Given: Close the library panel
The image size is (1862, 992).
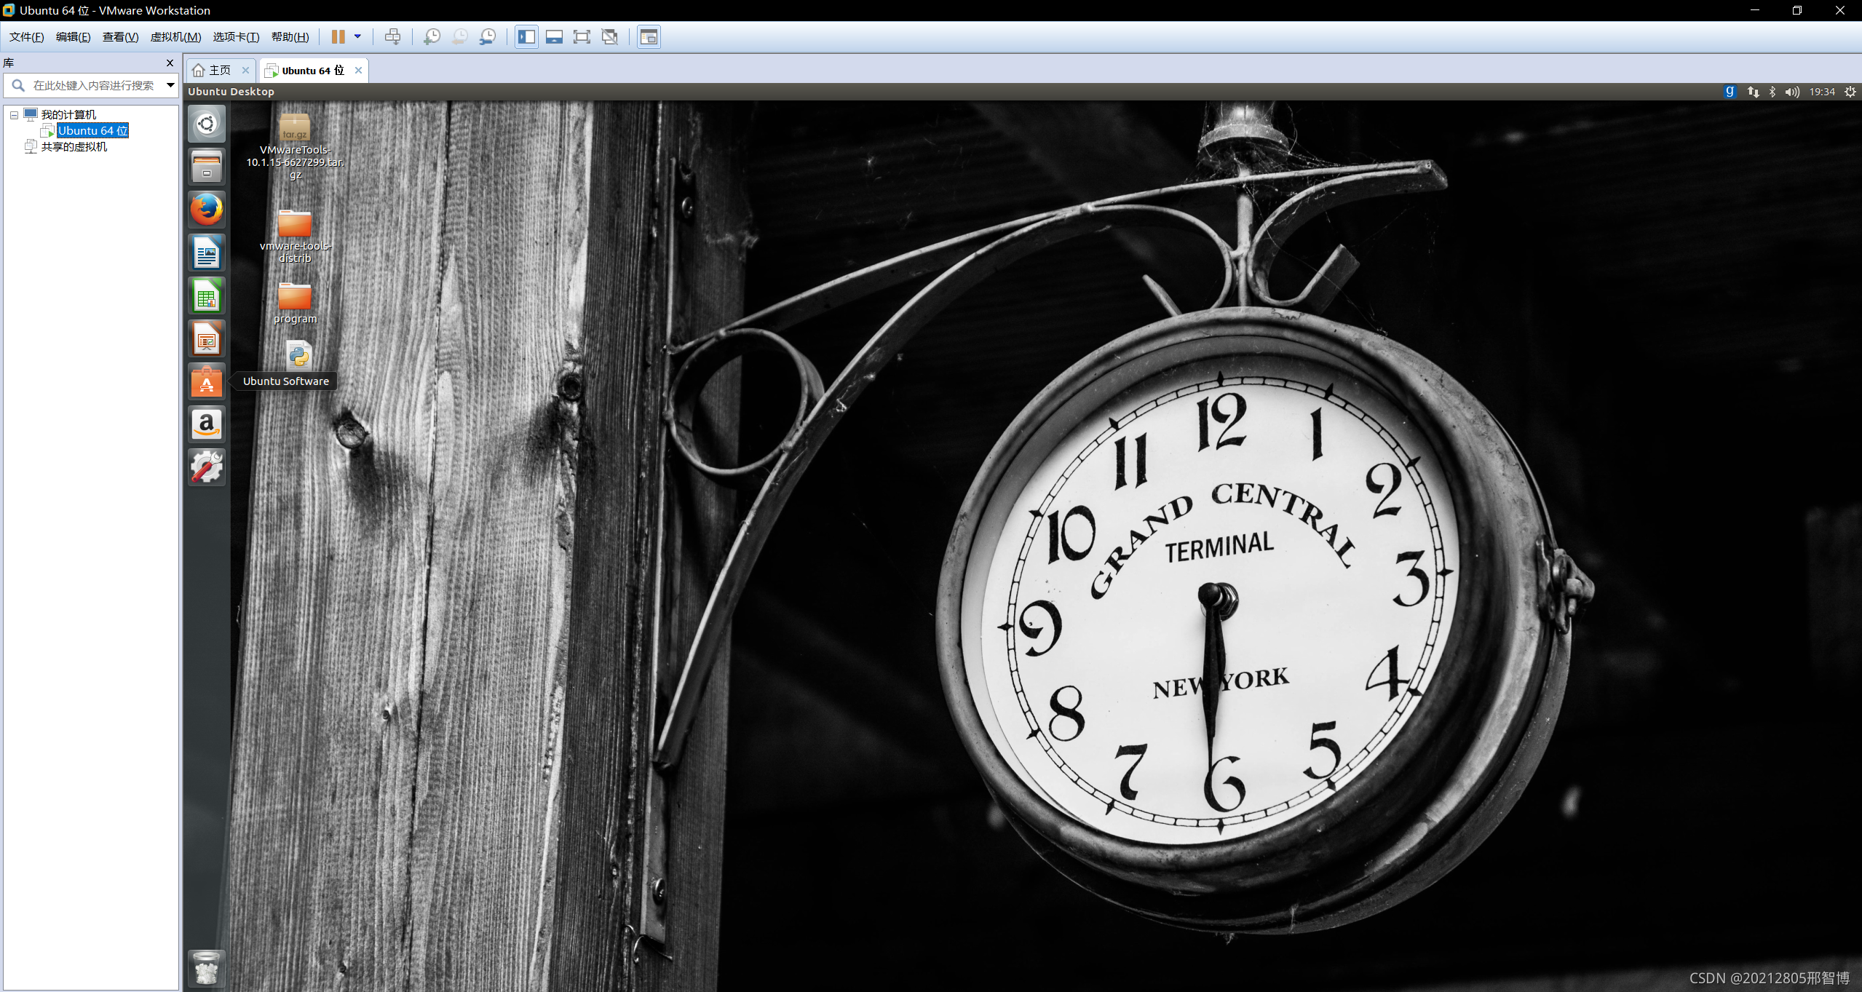Looking at the screenshot, I should (x=170, y=63).
